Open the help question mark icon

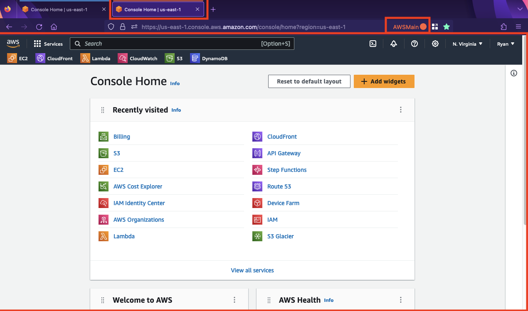tap(415, 44)
